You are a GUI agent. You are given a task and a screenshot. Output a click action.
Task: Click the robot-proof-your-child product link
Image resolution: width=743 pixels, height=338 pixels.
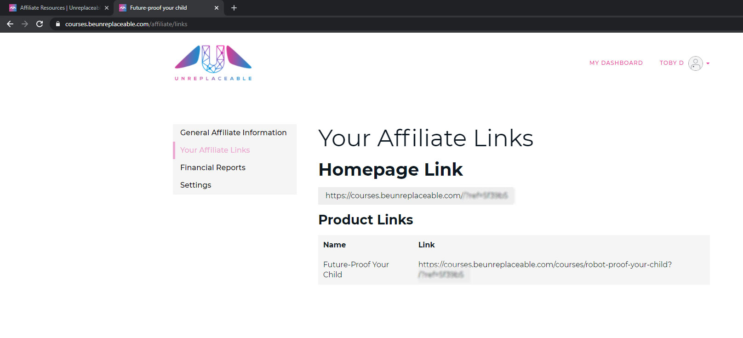click(545, 269)
